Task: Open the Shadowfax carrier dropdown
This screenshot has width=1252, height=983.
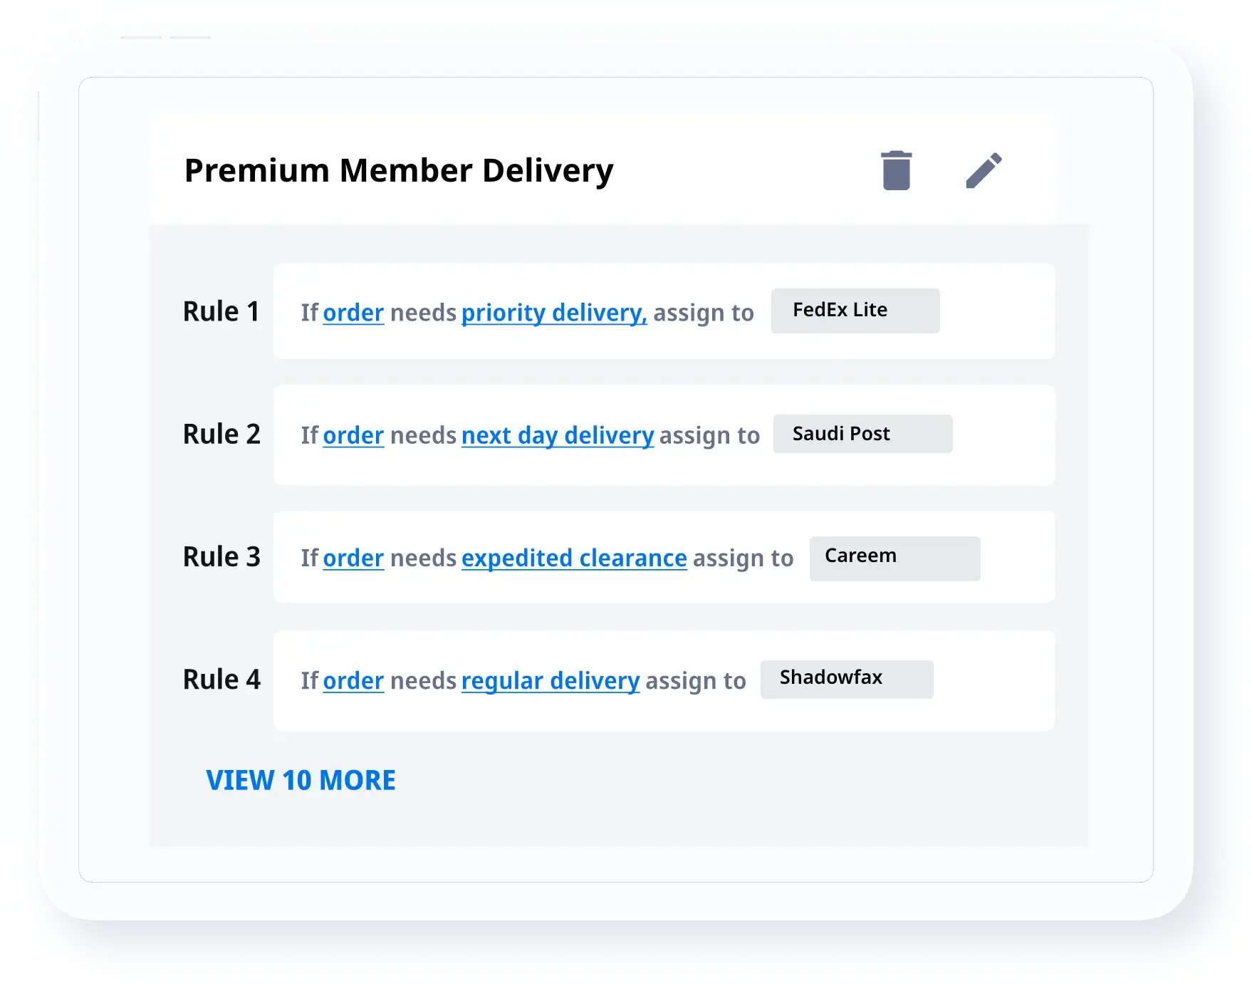Action: point(846,679)
